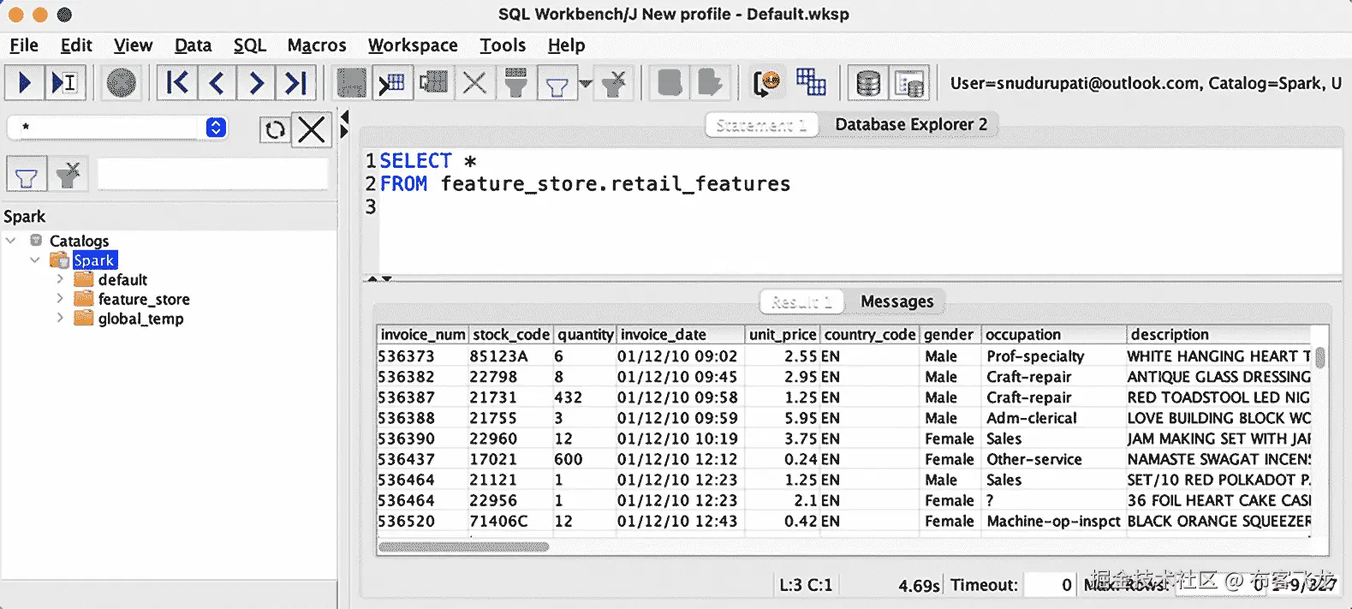Viewport: 1352px width, 609px height.
Task: Click the append results grid icon
Action: click(x=811, y=83)
